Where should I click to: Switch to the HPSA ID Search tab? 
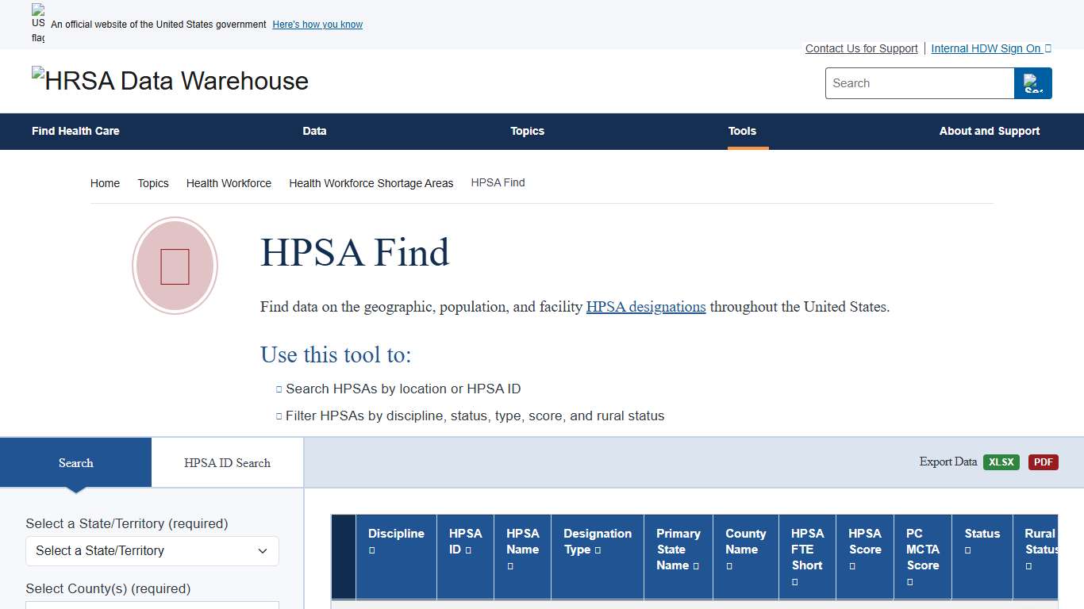click(227, 462)
